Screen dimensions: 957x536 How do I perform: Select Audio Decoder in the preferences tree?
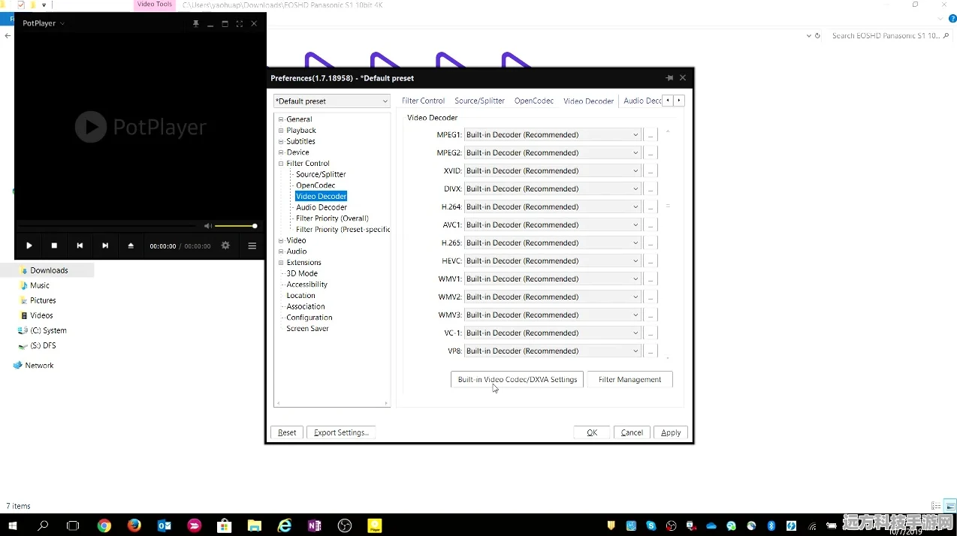click(x=322, y=207)
